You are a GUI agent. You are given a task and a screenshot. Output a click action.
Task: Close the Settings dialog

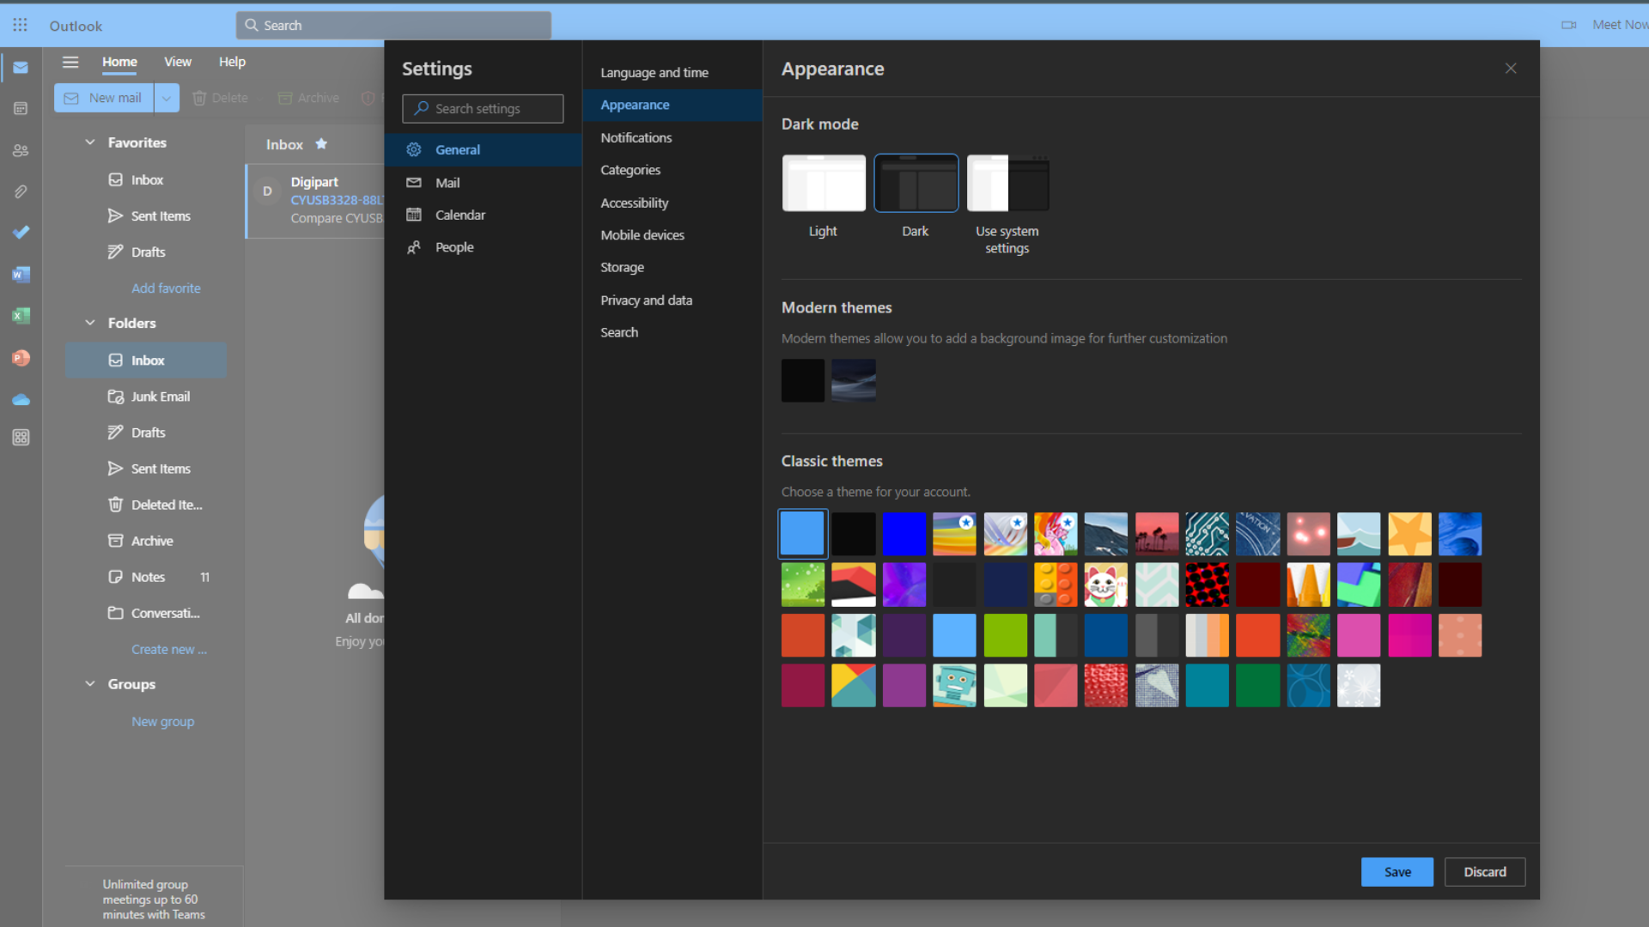click(x=1511, y=69)
